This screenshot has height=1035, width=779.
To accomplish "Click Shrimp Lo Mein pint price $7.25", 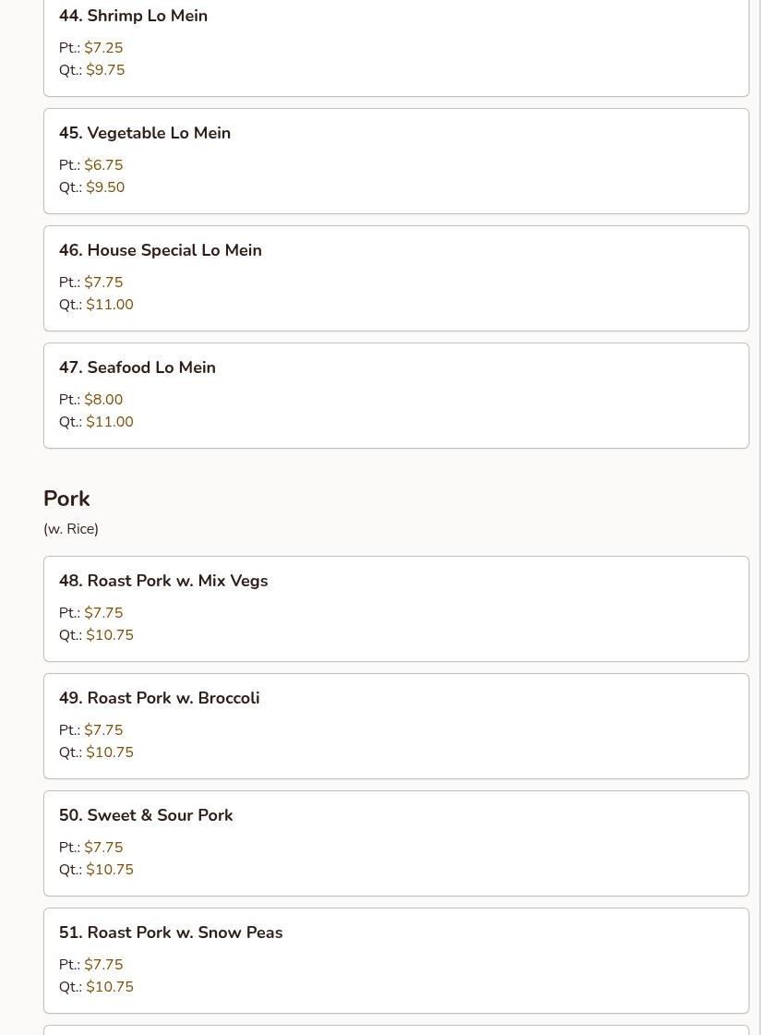I will [103, 48].
